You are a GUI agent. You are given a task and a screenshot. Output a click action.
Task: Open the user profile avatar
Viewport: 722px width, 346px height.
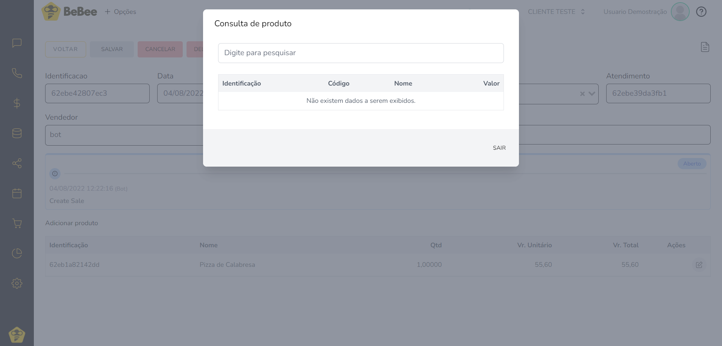tap(680, 12)
